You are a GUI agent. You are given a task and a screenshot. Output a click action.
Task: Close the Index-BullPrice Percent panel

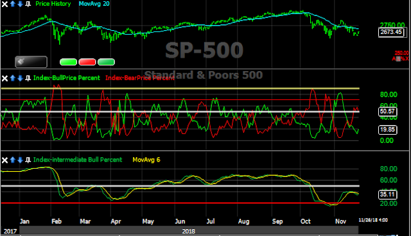[x=4, y=78]
